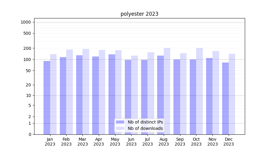The height and width of the screenshot is (151, 272).
Task: Select the 'Jun 2023' x-axis label
Action: pos(131,142)
